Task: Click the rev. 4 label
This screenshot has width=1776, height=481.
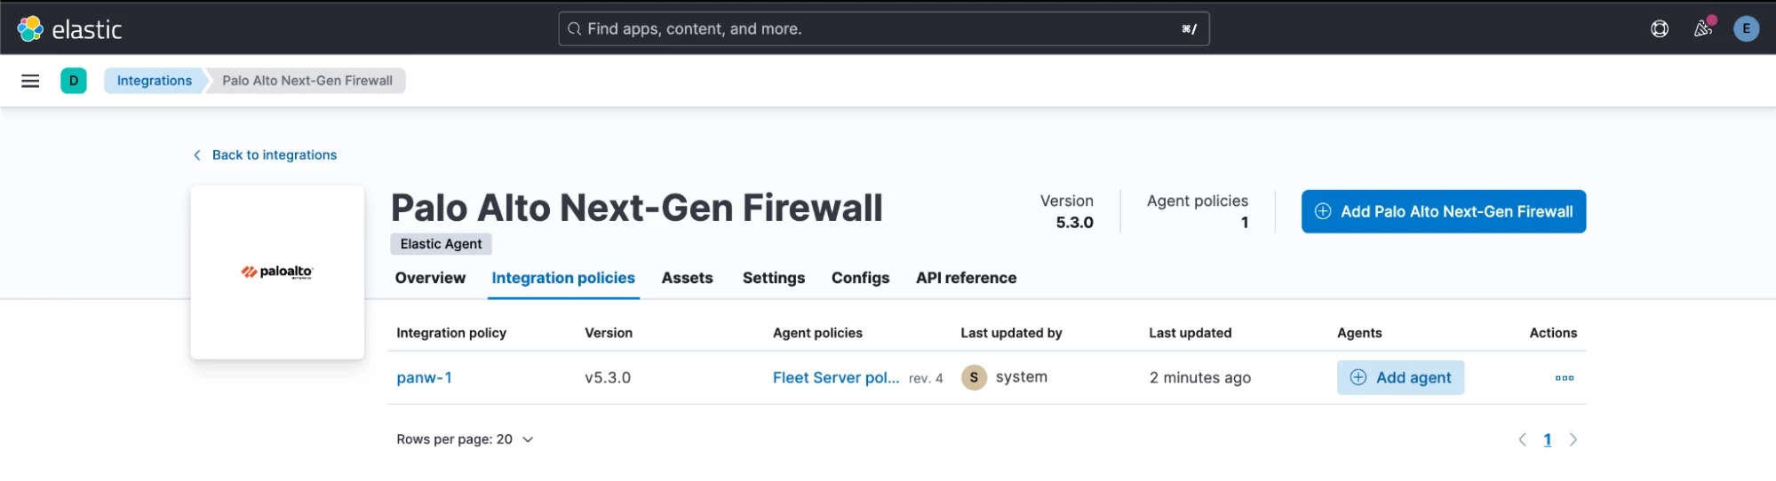Action: [x=926, y=379]
